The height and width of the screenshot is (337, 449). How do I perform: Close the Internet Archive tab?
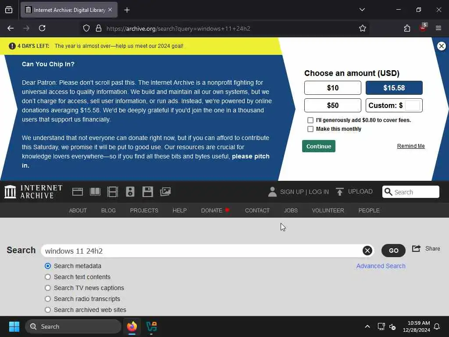pyautogui.click(x=110, y=10)
